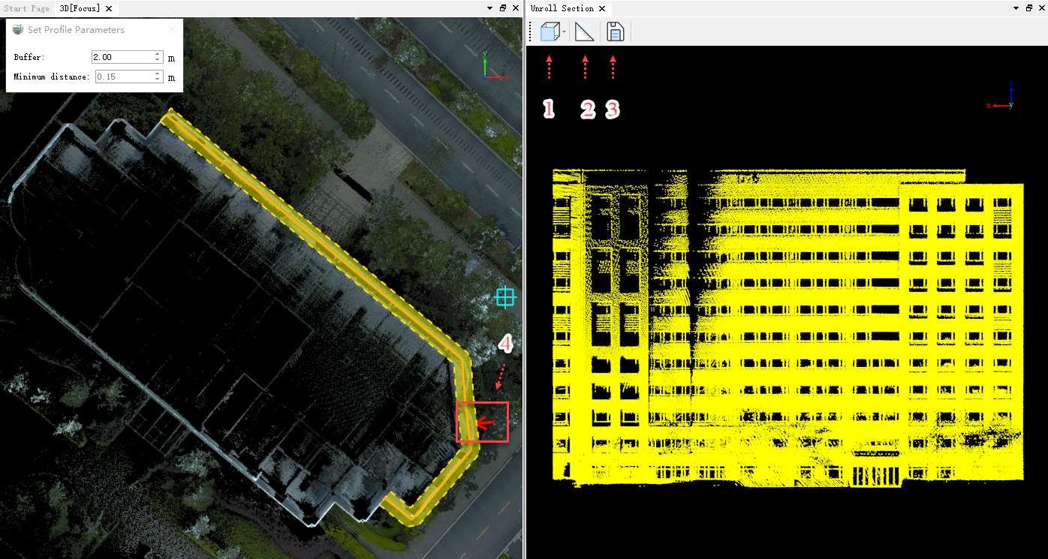Viewport: 1048px width, 559px height.
Task: Increase Minimum distance with up arrow
Action: [x=158, y=74]
